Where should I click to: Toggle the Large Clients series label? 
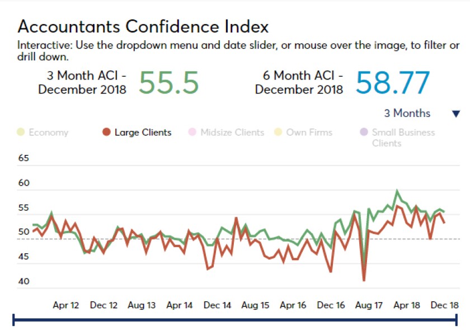pos(143,133)
